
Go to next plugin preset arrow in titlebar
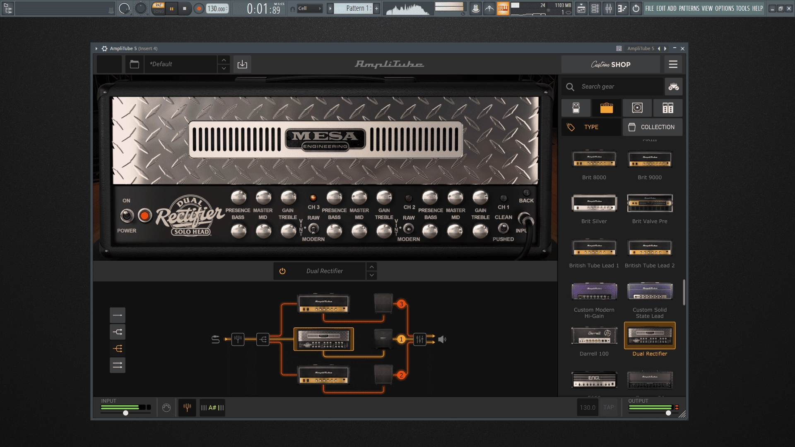[665, 48]
